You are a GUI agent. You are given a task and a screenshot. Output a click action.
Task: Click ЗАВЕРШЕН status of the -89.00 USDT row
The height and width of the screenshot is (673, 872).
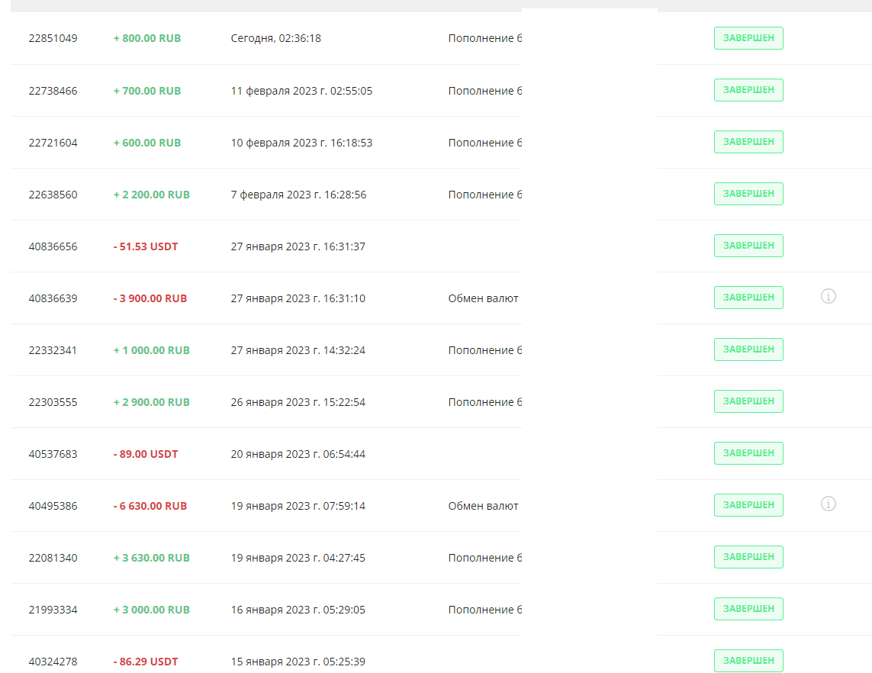coord(748,453)
